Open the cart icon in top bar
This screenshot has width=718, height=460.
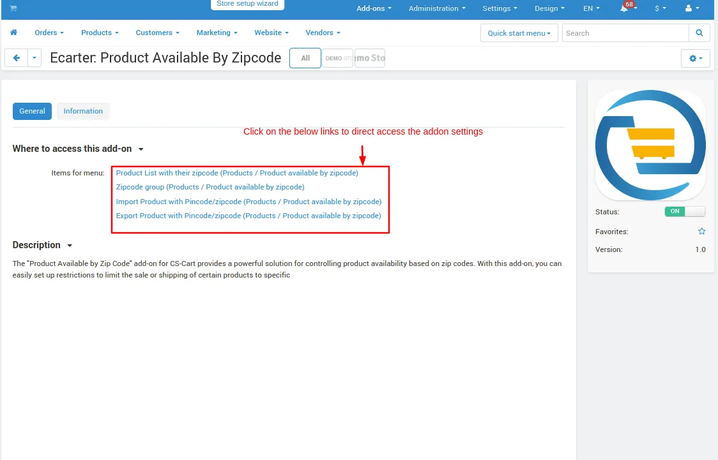click(x=13, y=8)
